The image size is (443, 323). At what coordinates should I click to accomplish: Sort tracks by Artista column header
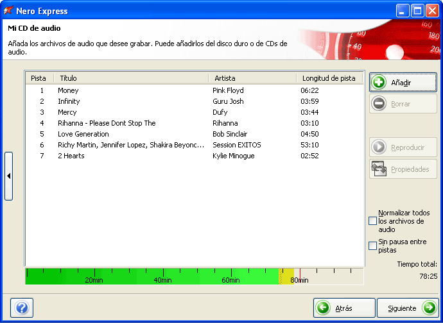pyautogui.click(x=252, y=78)
